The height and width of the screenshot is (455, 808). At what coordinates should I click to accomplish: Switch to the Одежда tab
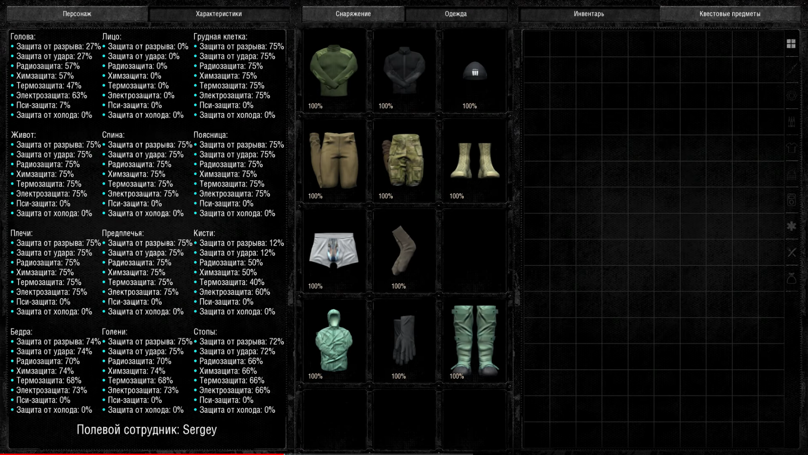[456, 14]
